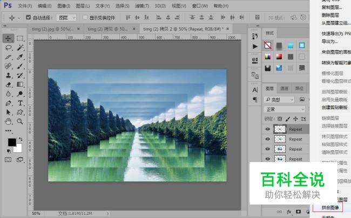The width and height of the screenshot is (351, 218).
Task: Open the 滤镜(T) menu
Action: click(x=142, y=6)
